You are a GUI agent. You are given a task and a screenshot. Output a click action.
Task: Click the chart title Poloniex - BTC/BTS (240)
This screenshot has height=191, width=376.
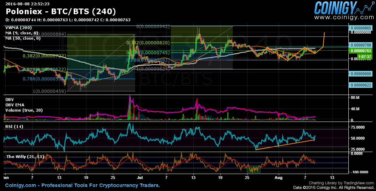[61, 11]
